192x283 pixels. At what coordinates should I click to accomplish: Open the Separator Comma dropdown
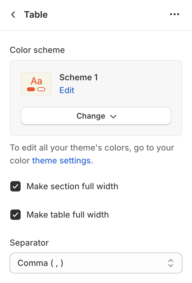96,263
